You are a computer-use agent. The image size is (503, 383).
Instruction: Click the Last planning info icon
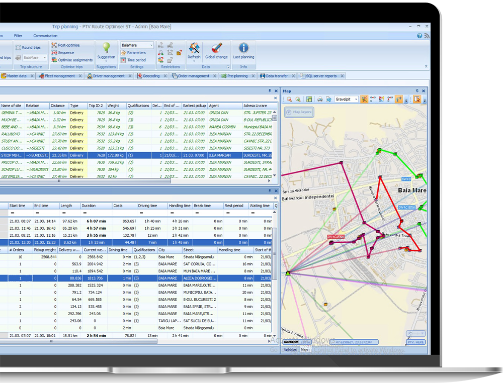click(x=243, y=48)
